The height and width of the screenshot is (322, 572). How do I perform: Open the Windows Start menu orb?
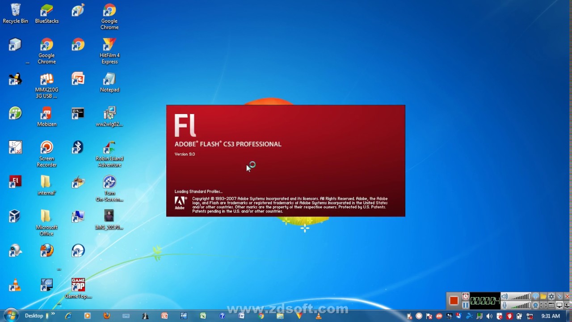point(11,315)
